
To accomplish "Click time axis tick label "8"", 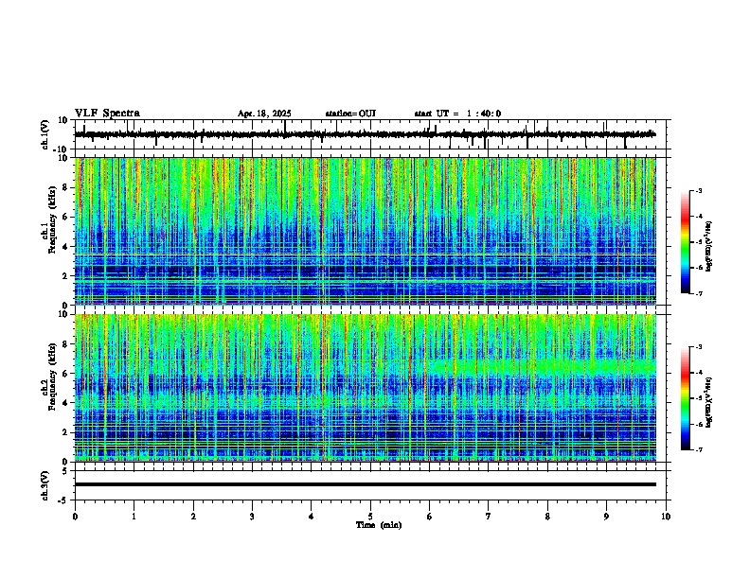I will 547,517.
